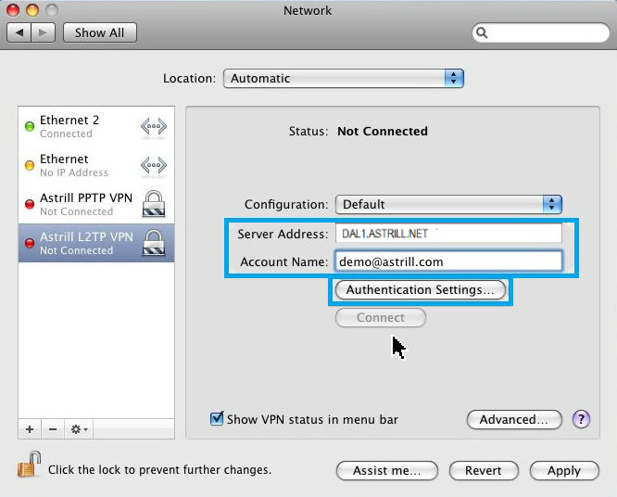
Task: Click the Astrill L2TP VPN padlock icon
Action: tap(154, 243)
